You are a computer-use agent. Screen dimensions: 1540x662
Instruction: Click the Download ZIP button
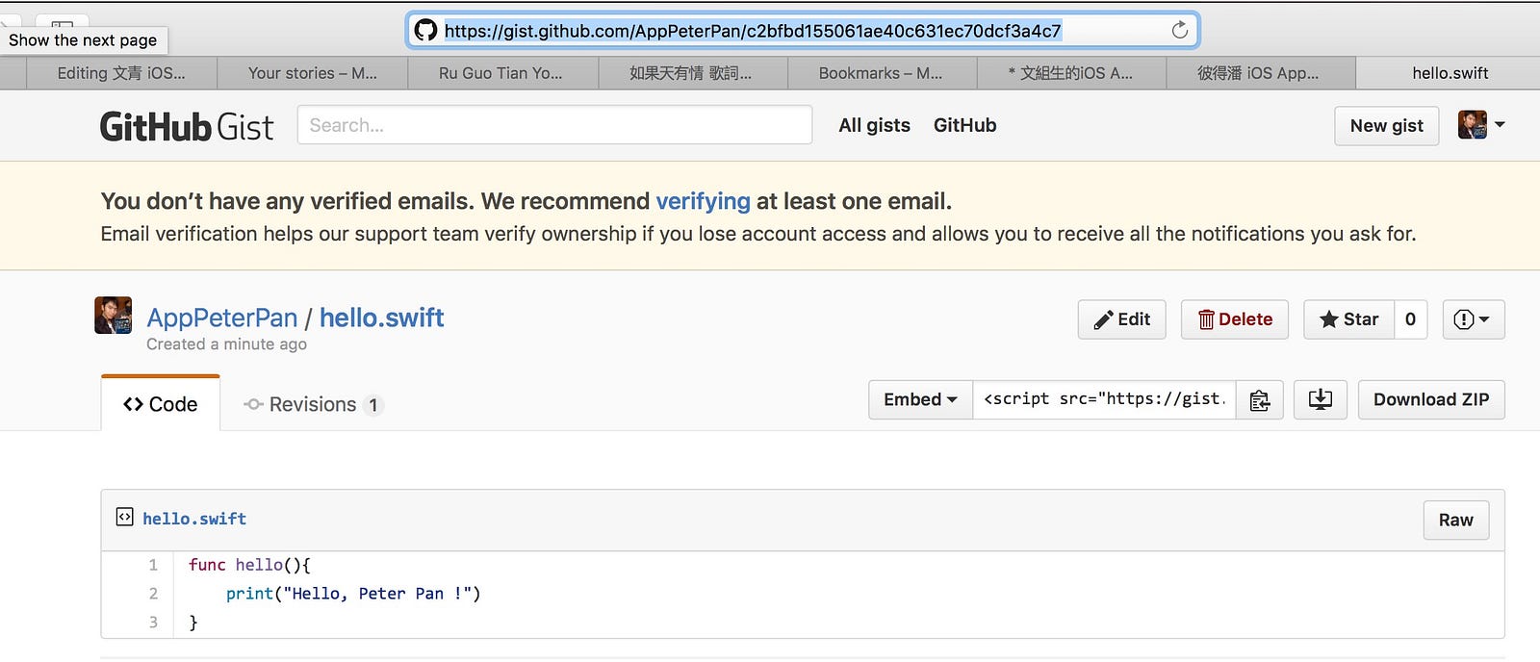coord(1431,400)
